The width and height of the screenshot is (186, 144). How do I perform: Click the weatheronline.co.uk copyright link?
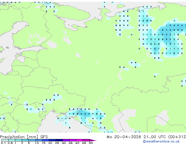point(161,141)
